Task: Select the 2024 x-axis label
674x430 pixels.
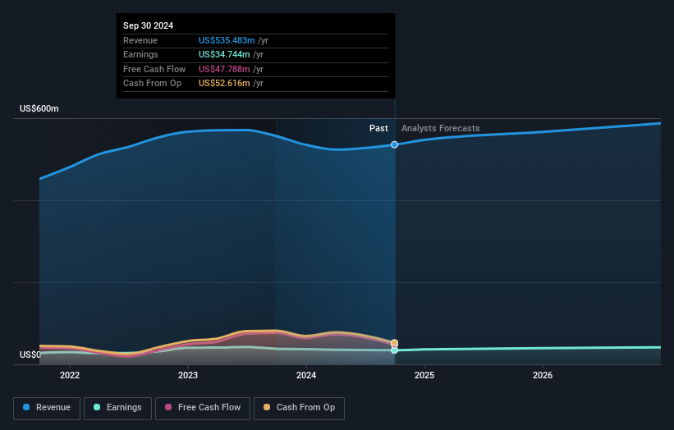Action: 306,375
